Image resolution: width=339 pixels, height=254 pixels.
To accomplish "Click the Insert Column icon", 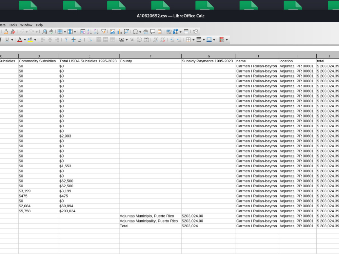I will 70,32.
